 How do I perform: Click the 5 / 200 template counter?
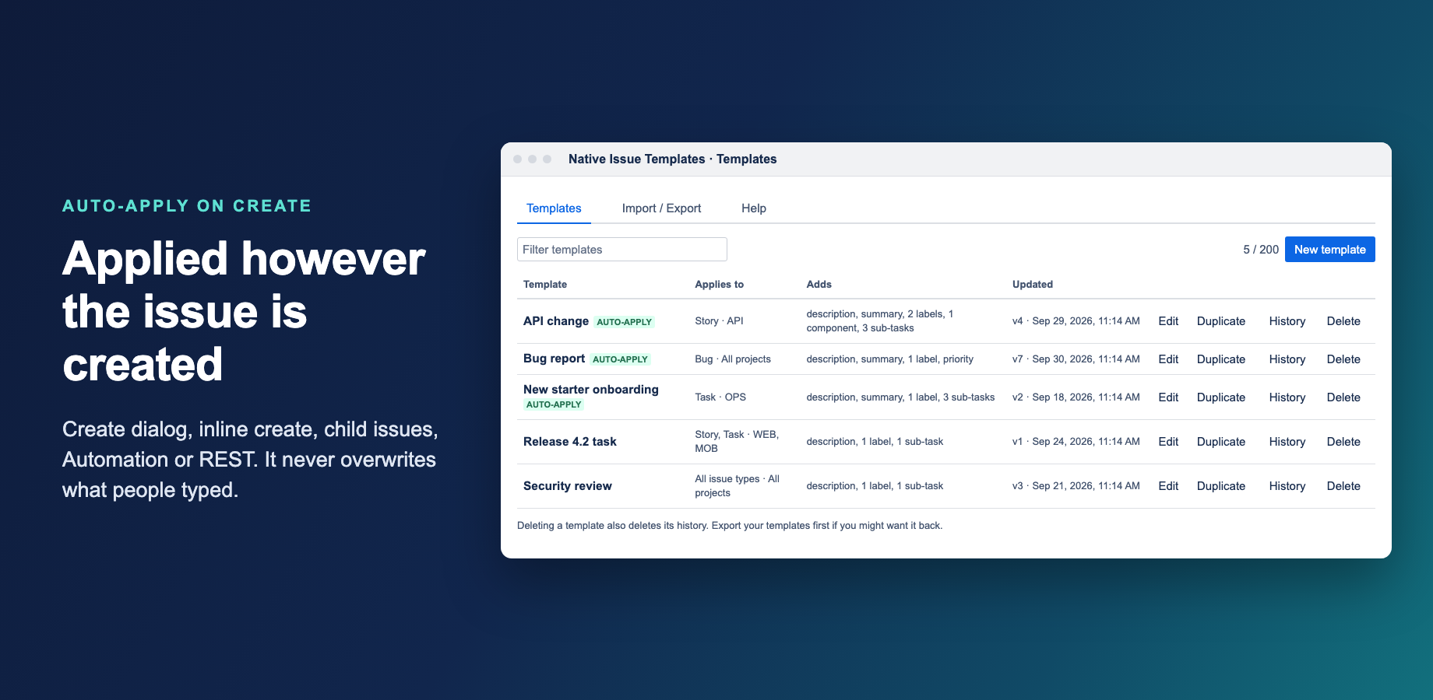pyautogui.click(x=1261, y=250)
